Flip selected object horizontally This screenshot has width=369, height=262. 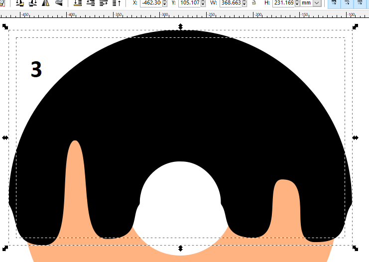tap(46, 2)
